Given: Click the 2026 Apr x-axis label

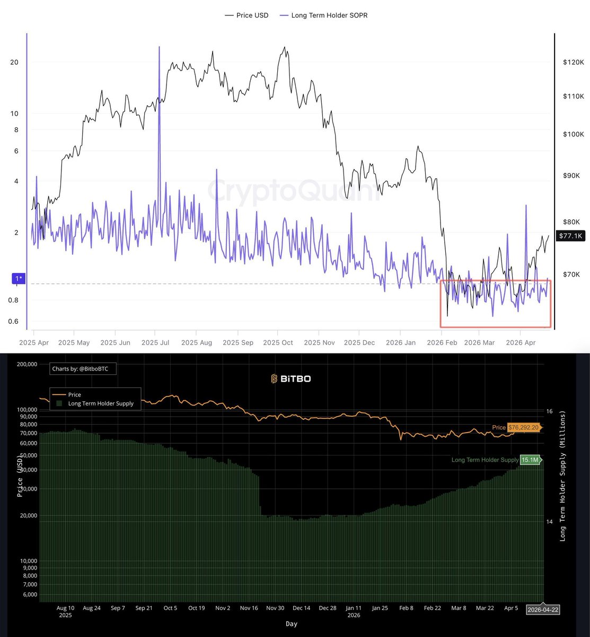Looking at the screenshot, I should (x=520, y=343).
